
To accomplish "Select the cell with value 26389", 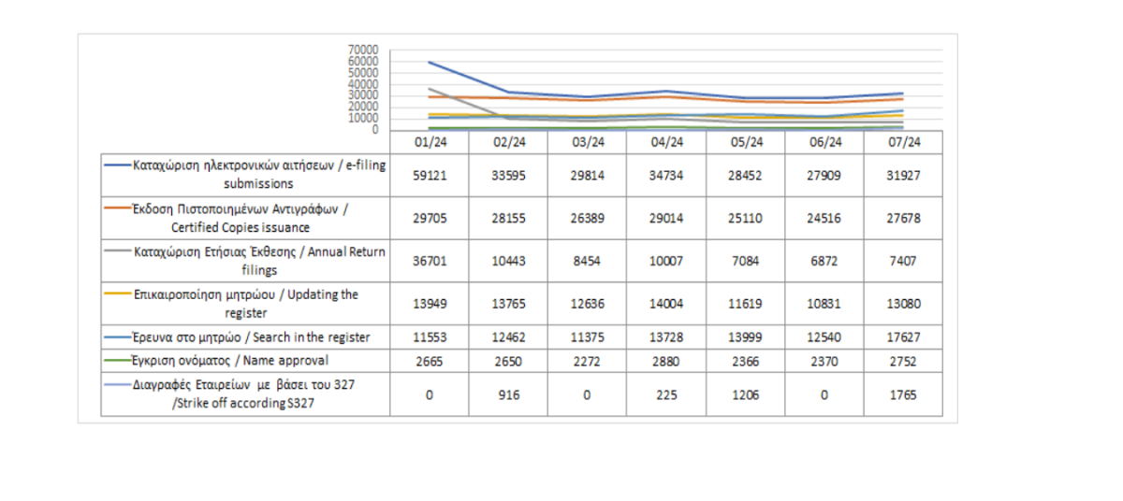I will click(x=588, y=218).
